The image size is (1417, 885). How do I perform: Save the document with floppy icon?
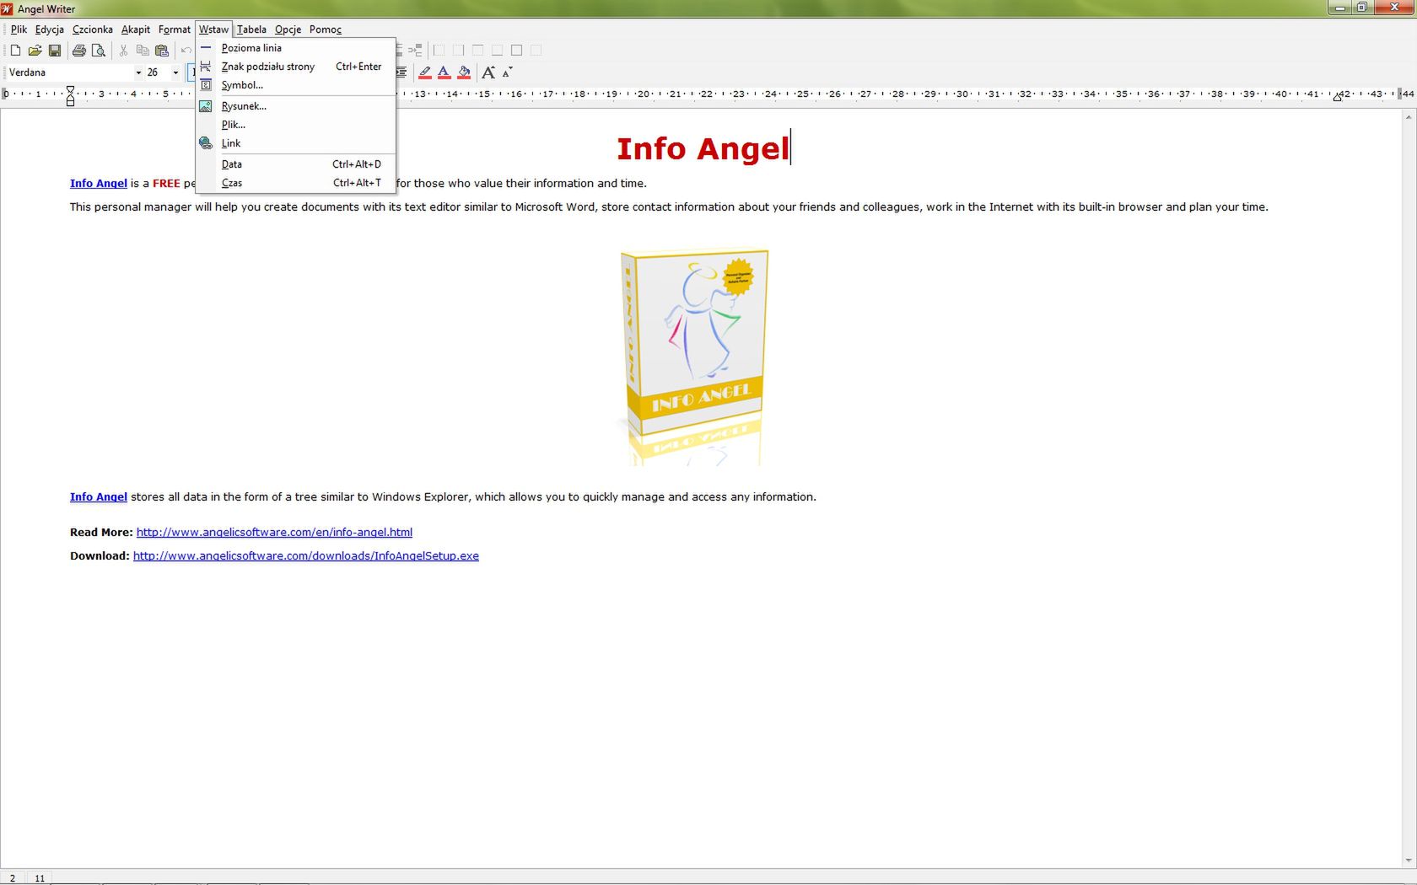point(55,51)
